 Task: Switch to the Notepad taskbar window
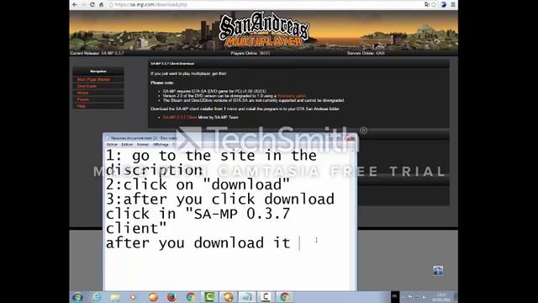click(x=247, y=297)
